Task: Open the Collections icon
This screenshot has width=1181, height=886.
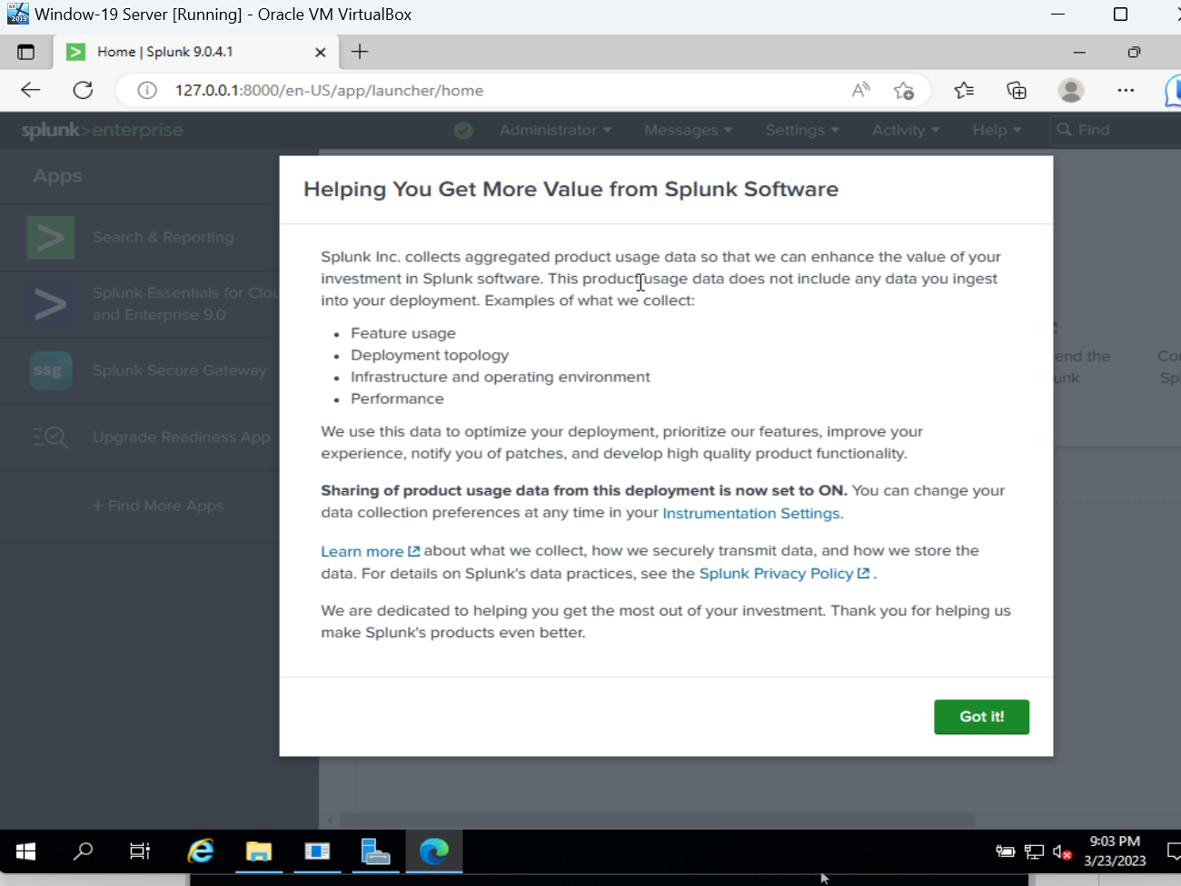Action: (1017, 90)
